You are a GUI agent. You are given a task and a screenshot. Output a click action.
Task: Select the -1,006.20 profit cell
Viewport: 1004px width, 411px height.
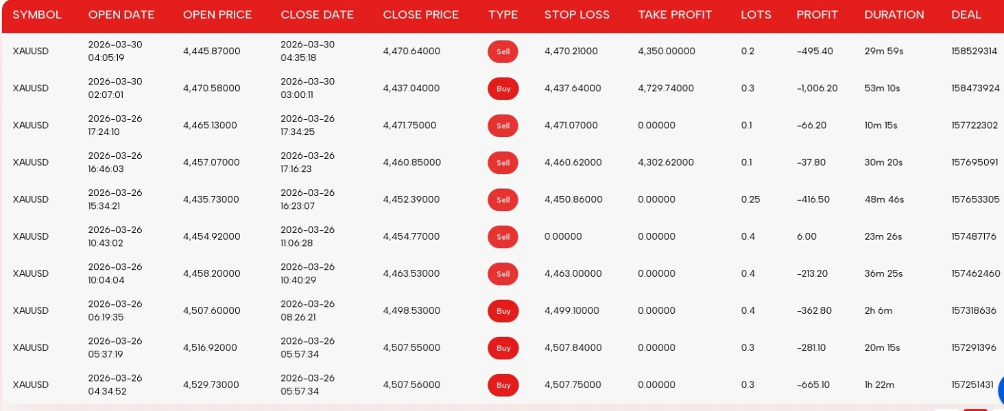click(x=817, y=88)
